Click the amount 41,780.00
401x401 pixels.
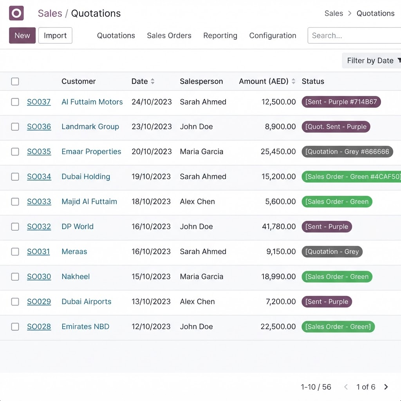click(x=279, y=227)
